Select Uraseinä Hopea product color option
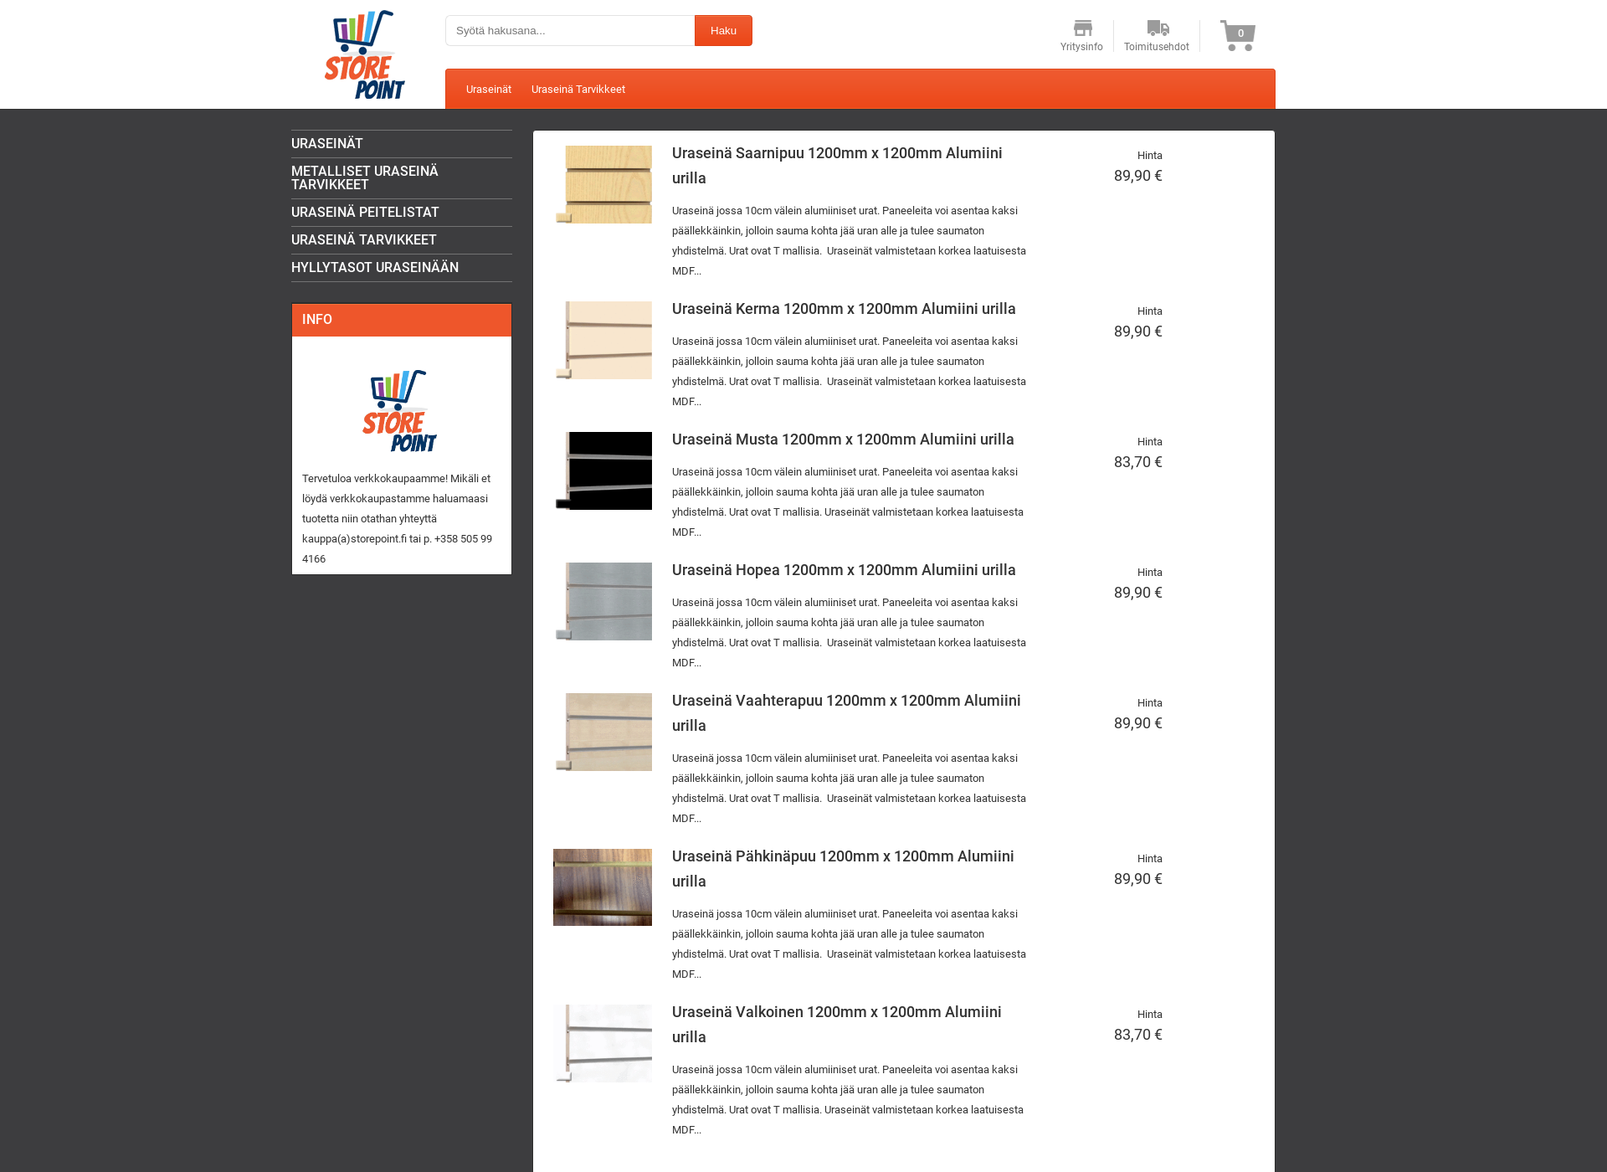Screen dimensions: 1607x1172 coord(603,600)
